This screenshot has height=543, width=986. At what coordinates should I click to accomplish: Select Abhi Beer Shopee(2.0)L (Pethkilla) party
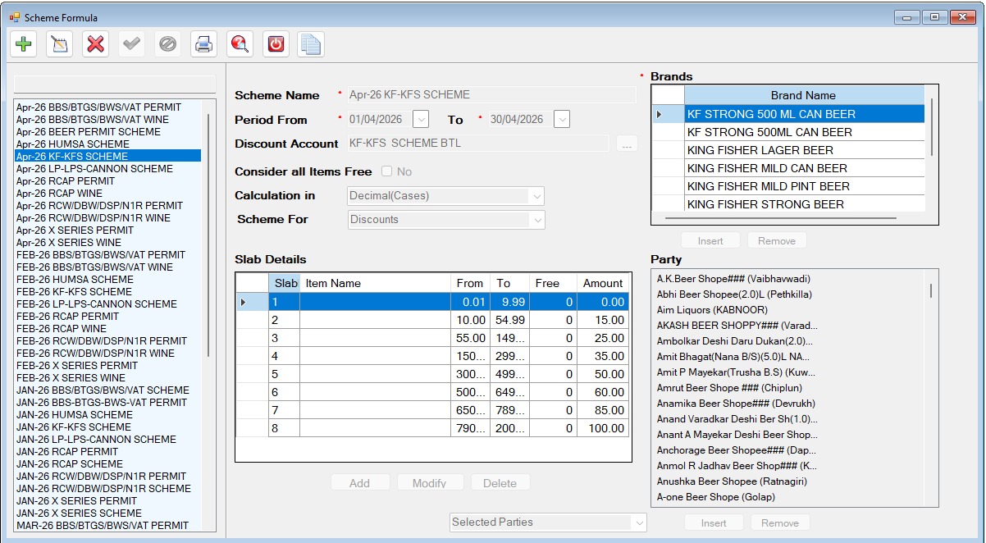pyautogui.click(x=734, y=294)
